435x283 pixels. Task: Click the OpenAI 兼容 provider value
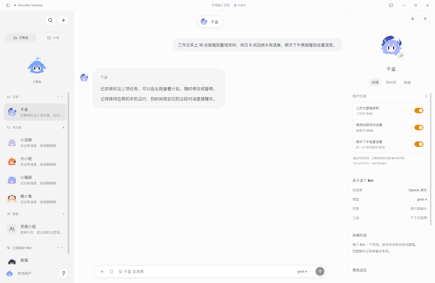tap(418, 190)
